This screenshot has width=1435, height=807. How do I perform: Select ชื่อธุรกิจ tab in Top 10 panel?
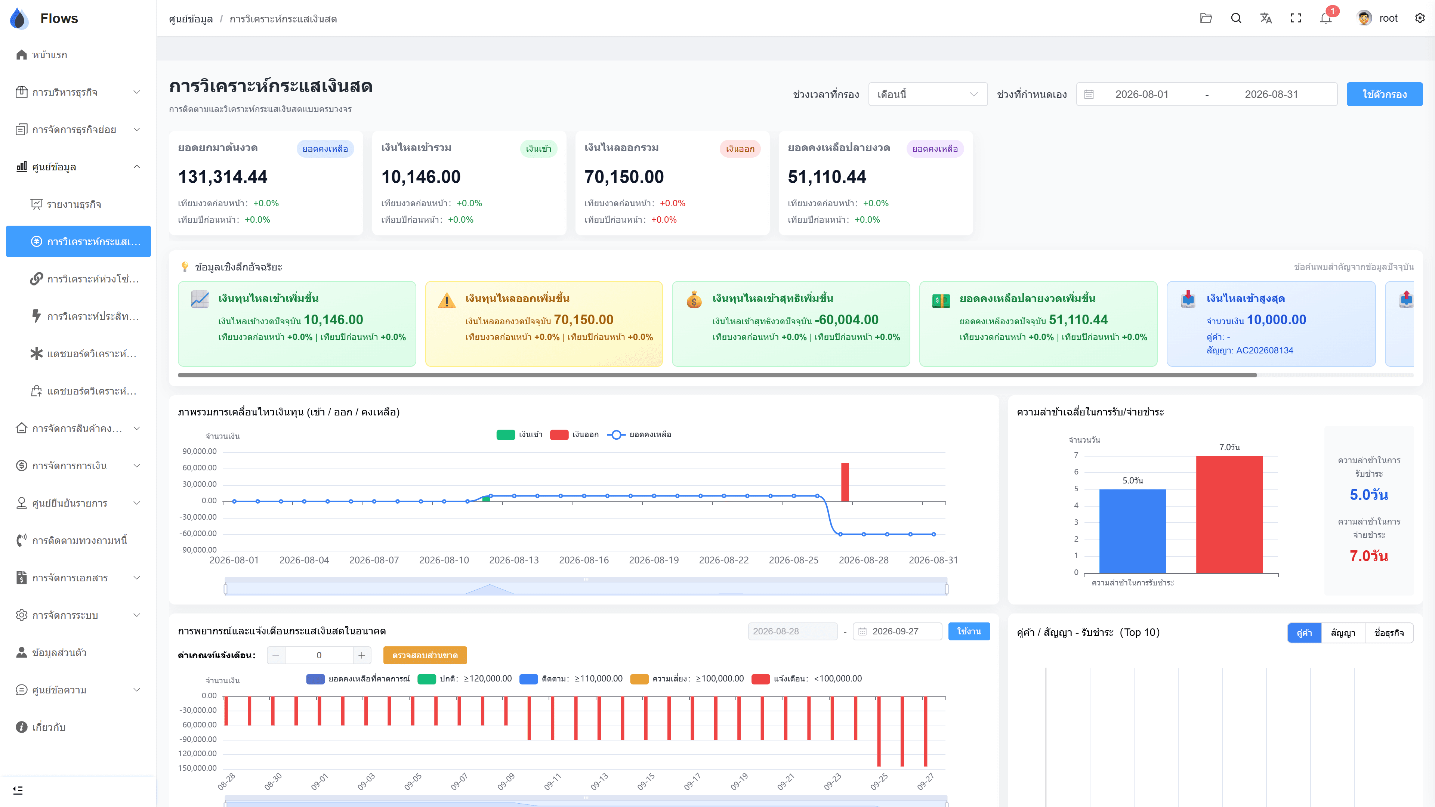click(1389, 633)
